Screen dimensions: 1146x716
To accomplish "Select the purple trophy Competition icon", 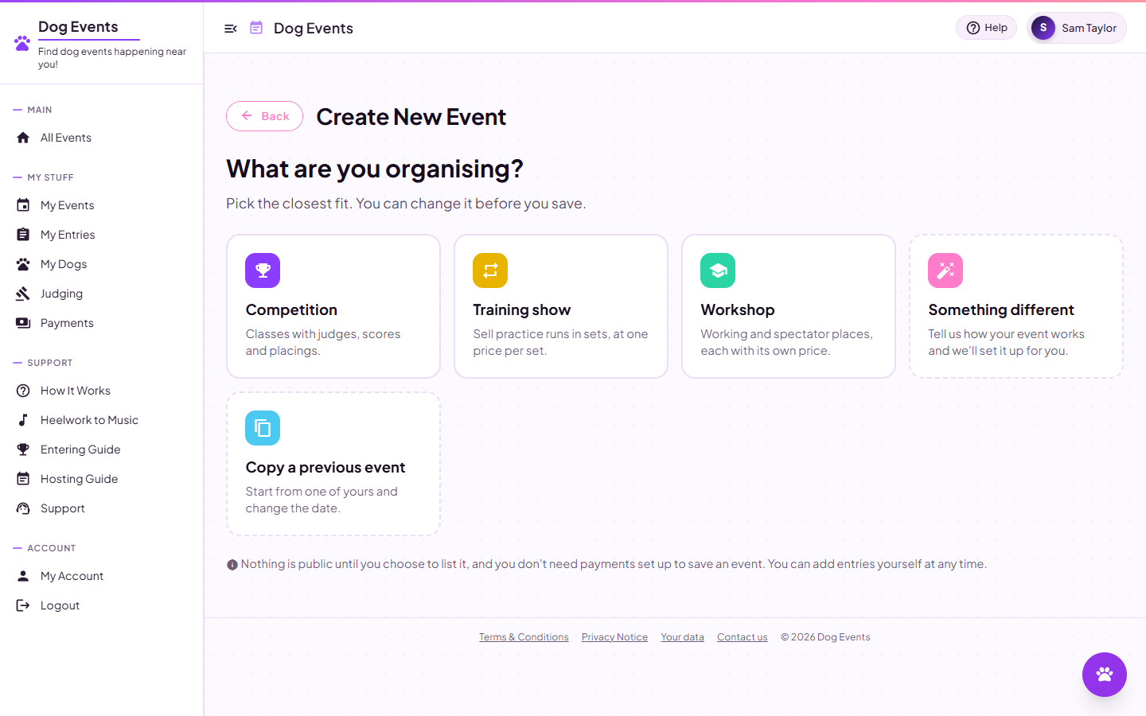I will 263,270.
